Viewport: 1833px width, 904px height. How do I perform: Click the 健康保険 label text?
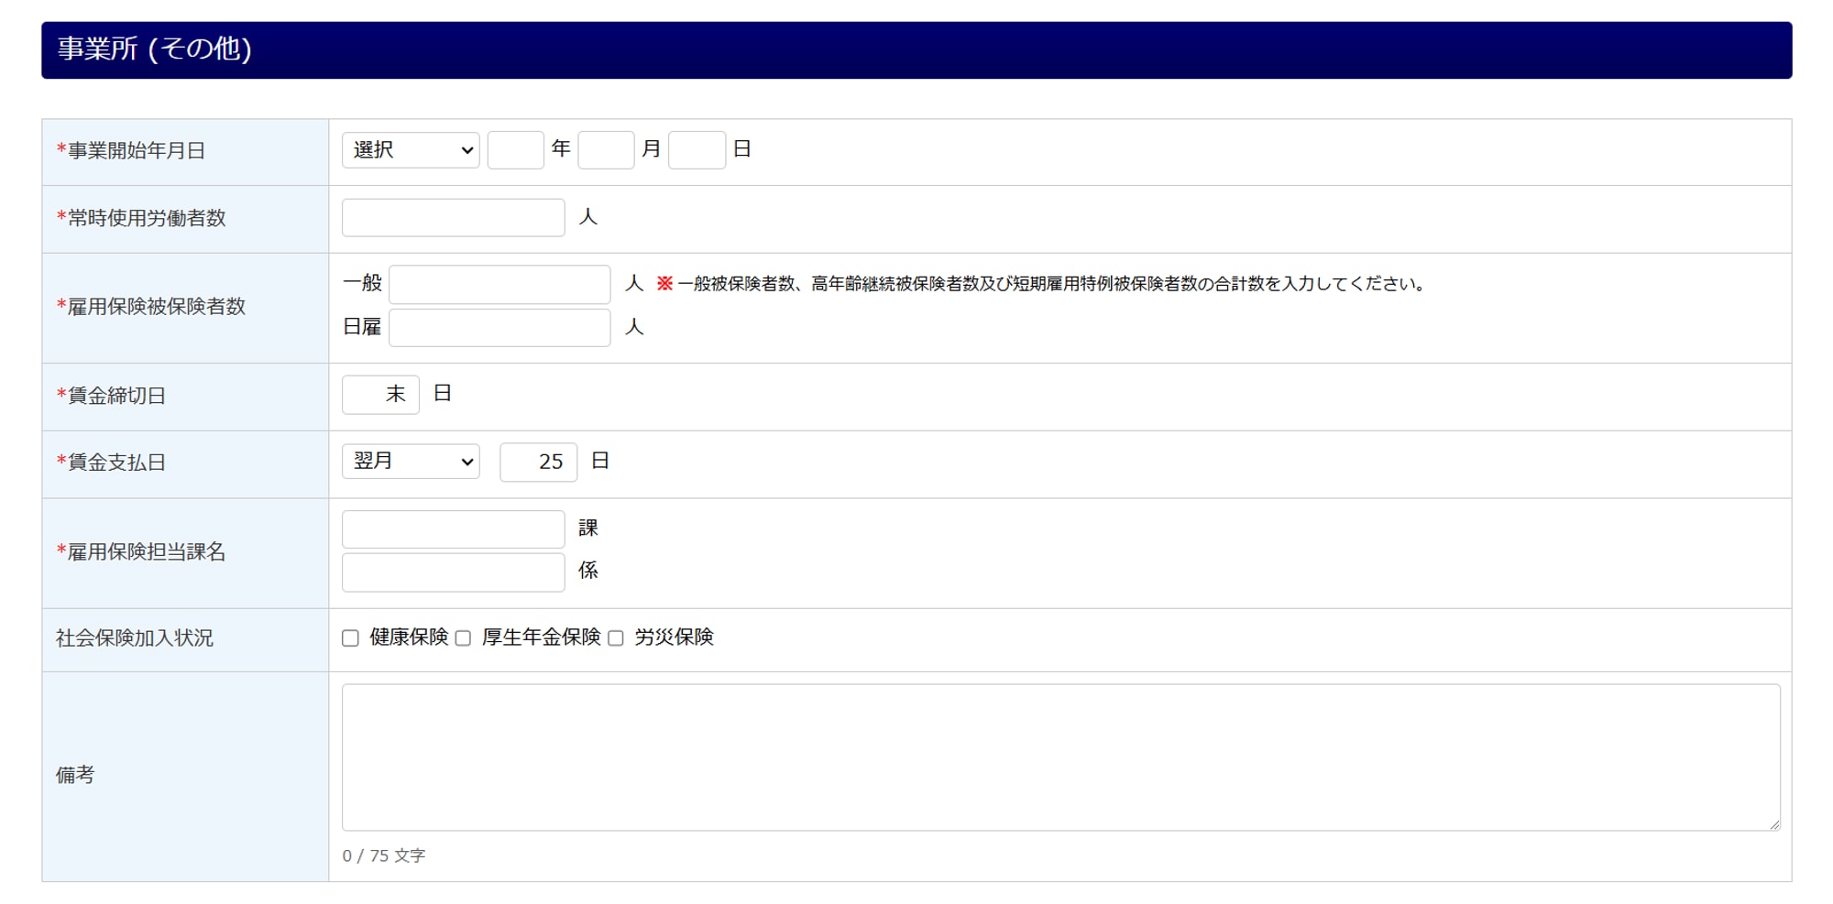(x=409, y=637)
